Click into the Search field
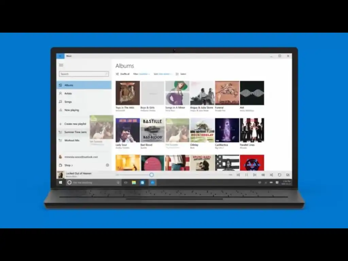Screen dimensions: 348x261 click(x=84, y=74)
